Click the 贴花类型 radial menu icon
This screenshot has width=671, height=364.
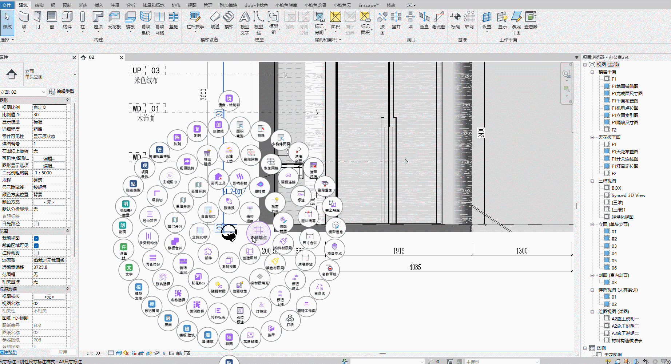point(133,186)
